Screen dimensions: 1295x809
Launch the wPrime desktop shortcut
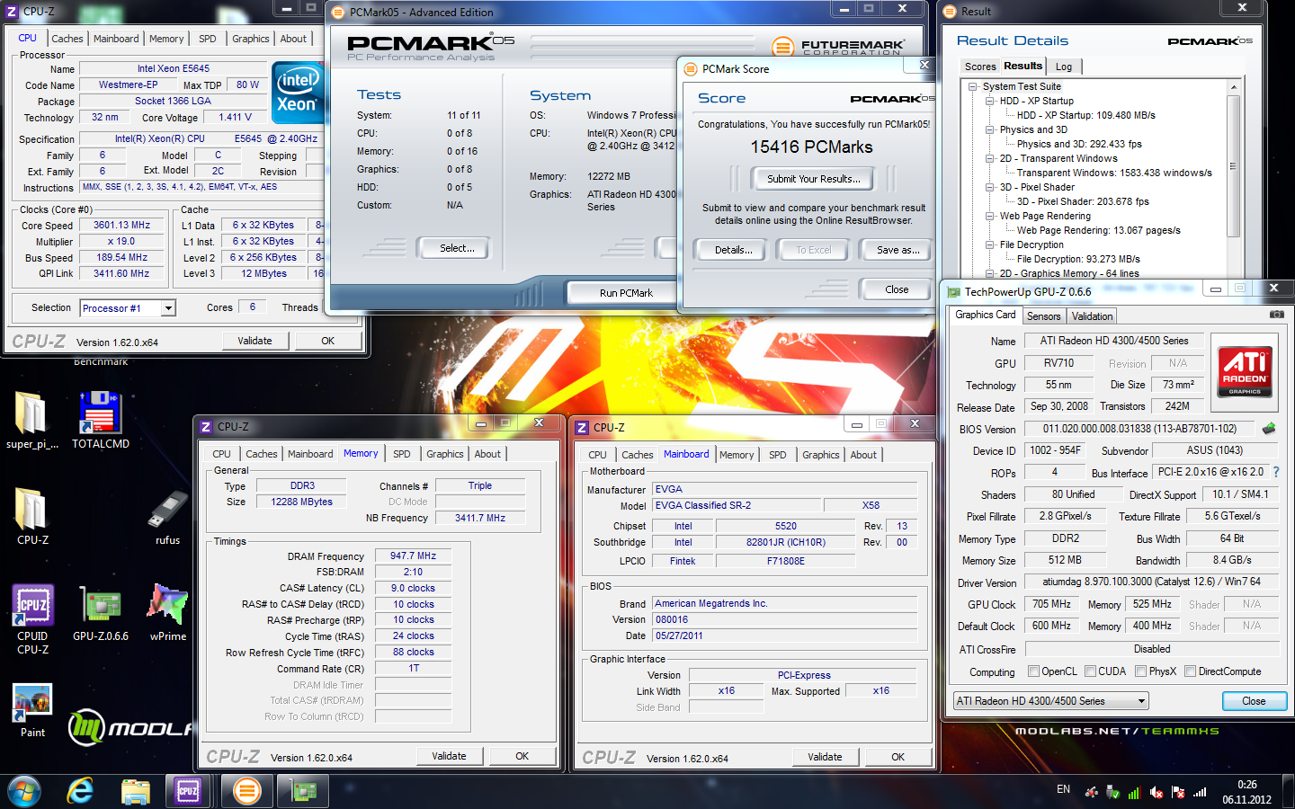(x=167, y=611)
